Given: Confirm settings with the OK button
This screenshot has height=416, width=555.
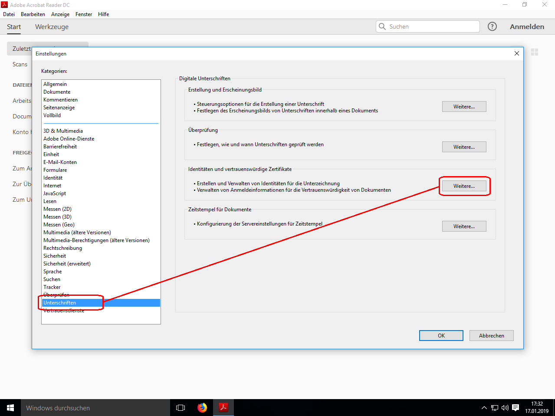Looking at the screenshot, I should coord(441,336).
